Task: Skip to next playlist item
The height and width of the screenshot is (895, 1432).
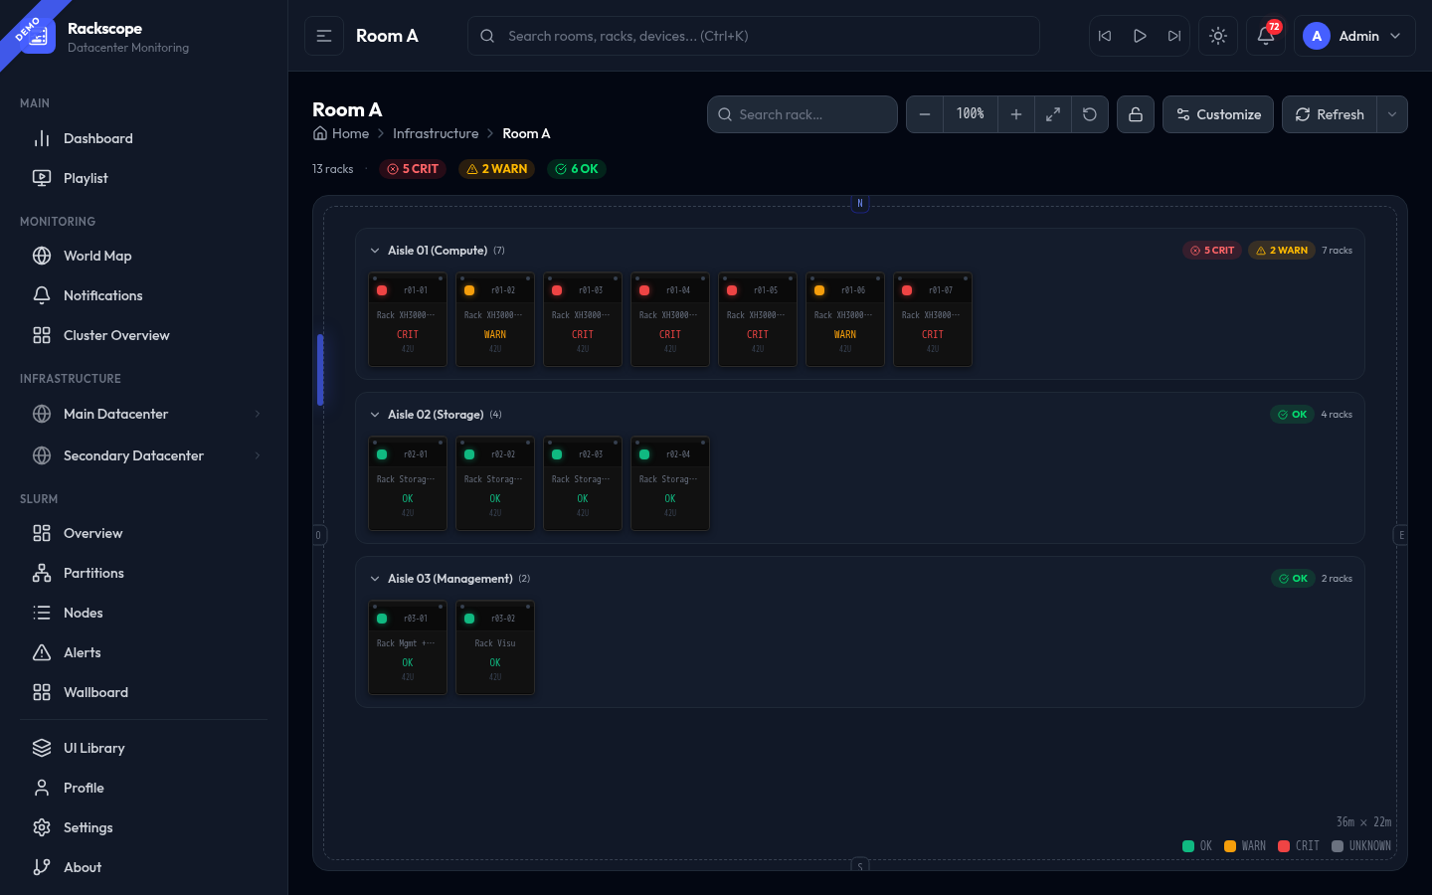Action: coord(1174,36)
